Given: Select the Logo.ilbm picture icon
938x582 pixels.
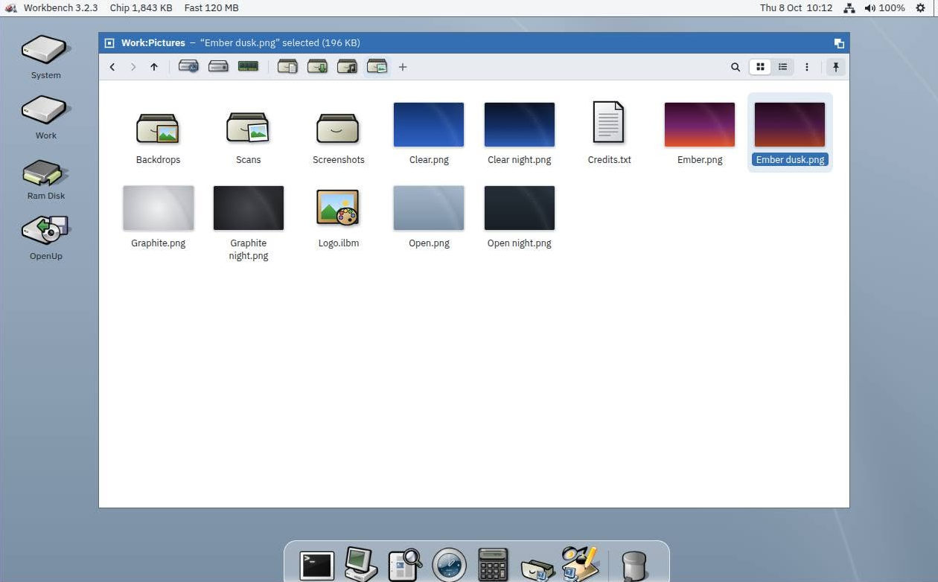Looking at the screenshot, I should click(338, 208).
